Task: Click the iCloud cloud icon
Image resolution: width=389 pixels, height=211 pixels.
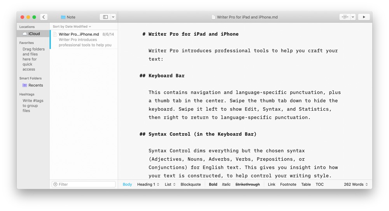Action: point(25,34)
